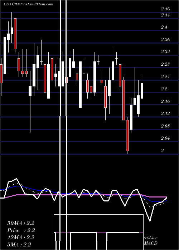This screenshot has height=250, width=179.
Task: Click the last white candle on the right
Action: click(142, 91)
